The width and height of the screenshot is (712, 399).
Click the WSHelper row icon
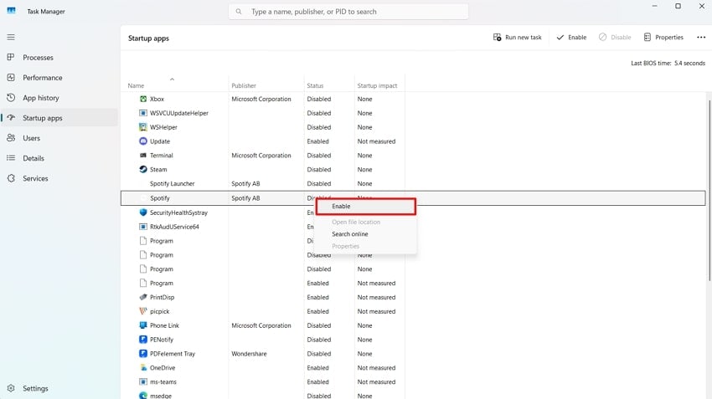pos(143,127)
